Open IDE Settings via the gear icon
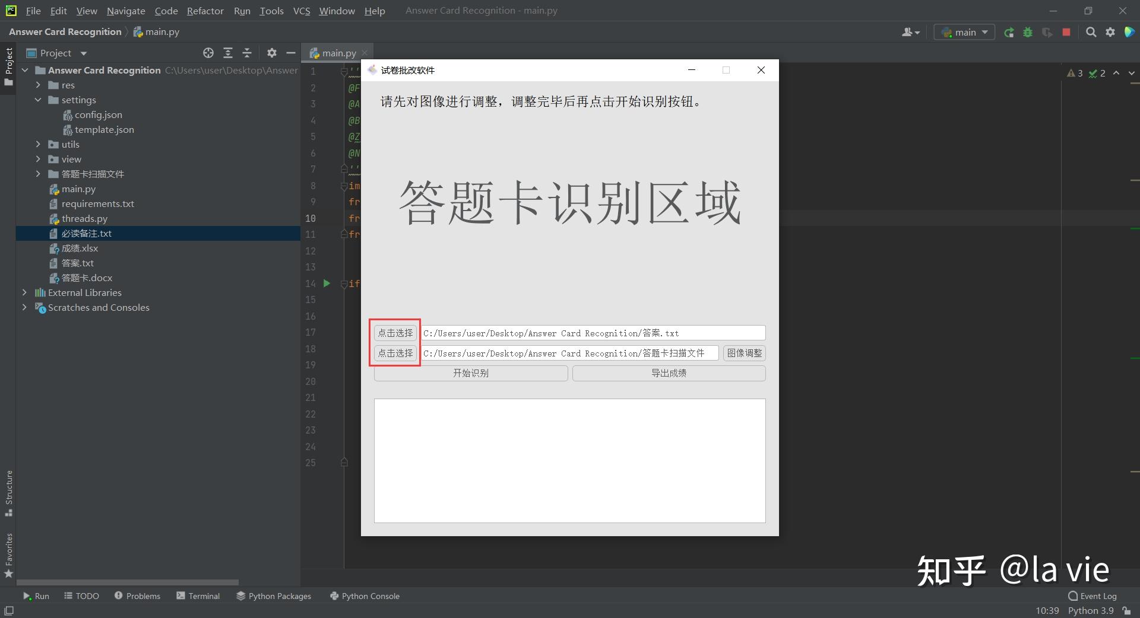The width and height of the screenshot is (1140, 618). [x=1110, y=32]
